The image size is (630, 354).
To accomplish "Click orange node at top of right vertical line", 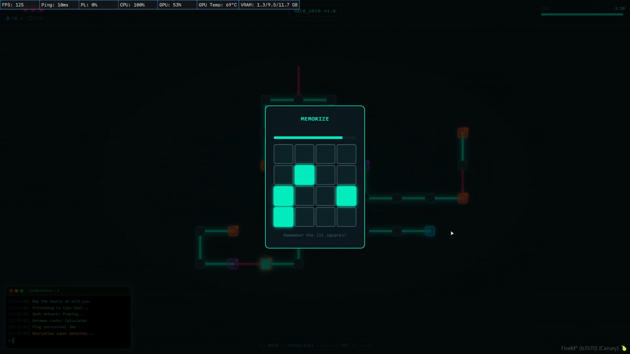I will 463,133.
